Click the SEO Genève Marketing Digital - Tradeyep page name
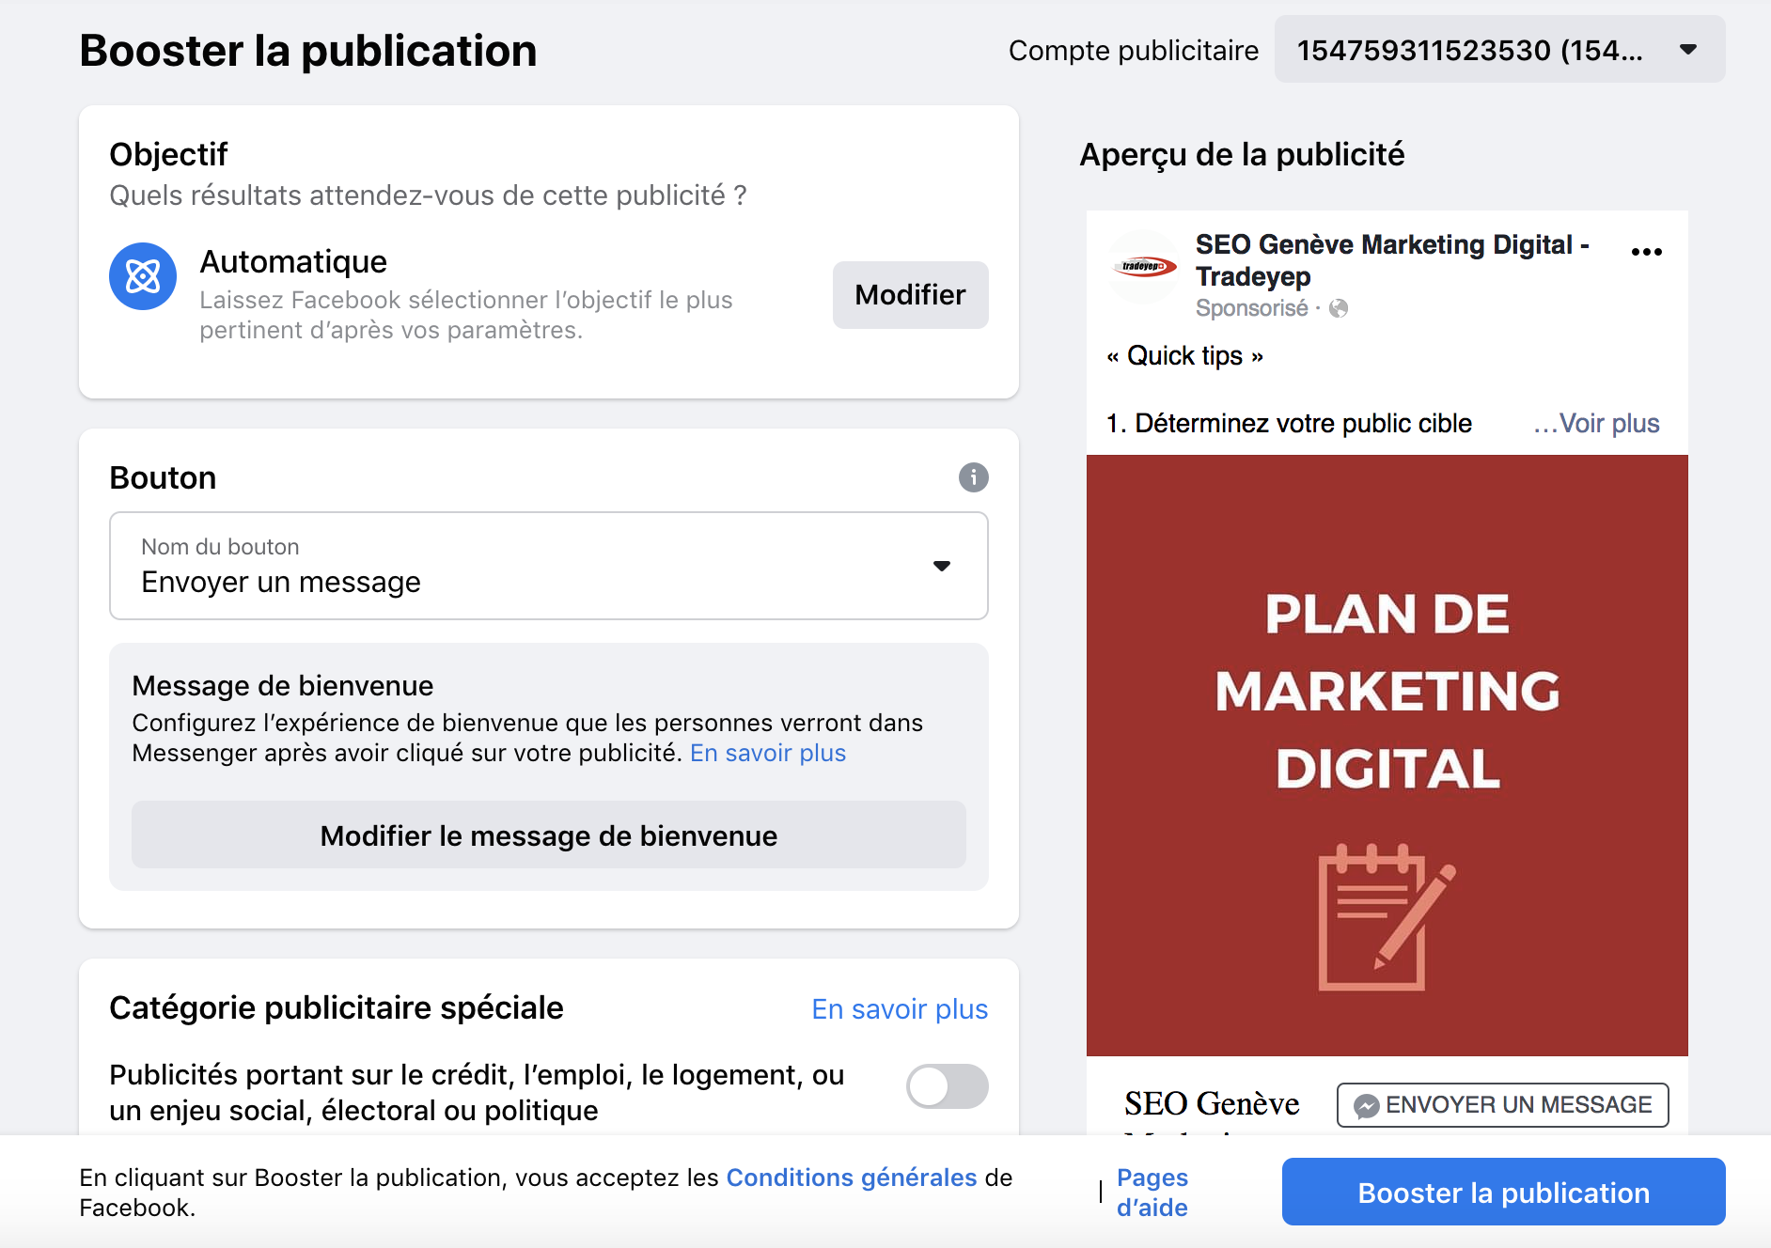1771x1248 pixels. coord(1392,260)
